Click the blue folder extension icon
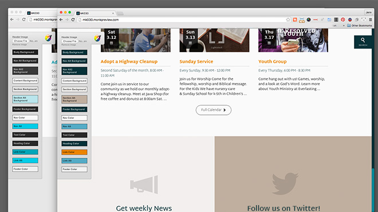 [x=329, y=20]
